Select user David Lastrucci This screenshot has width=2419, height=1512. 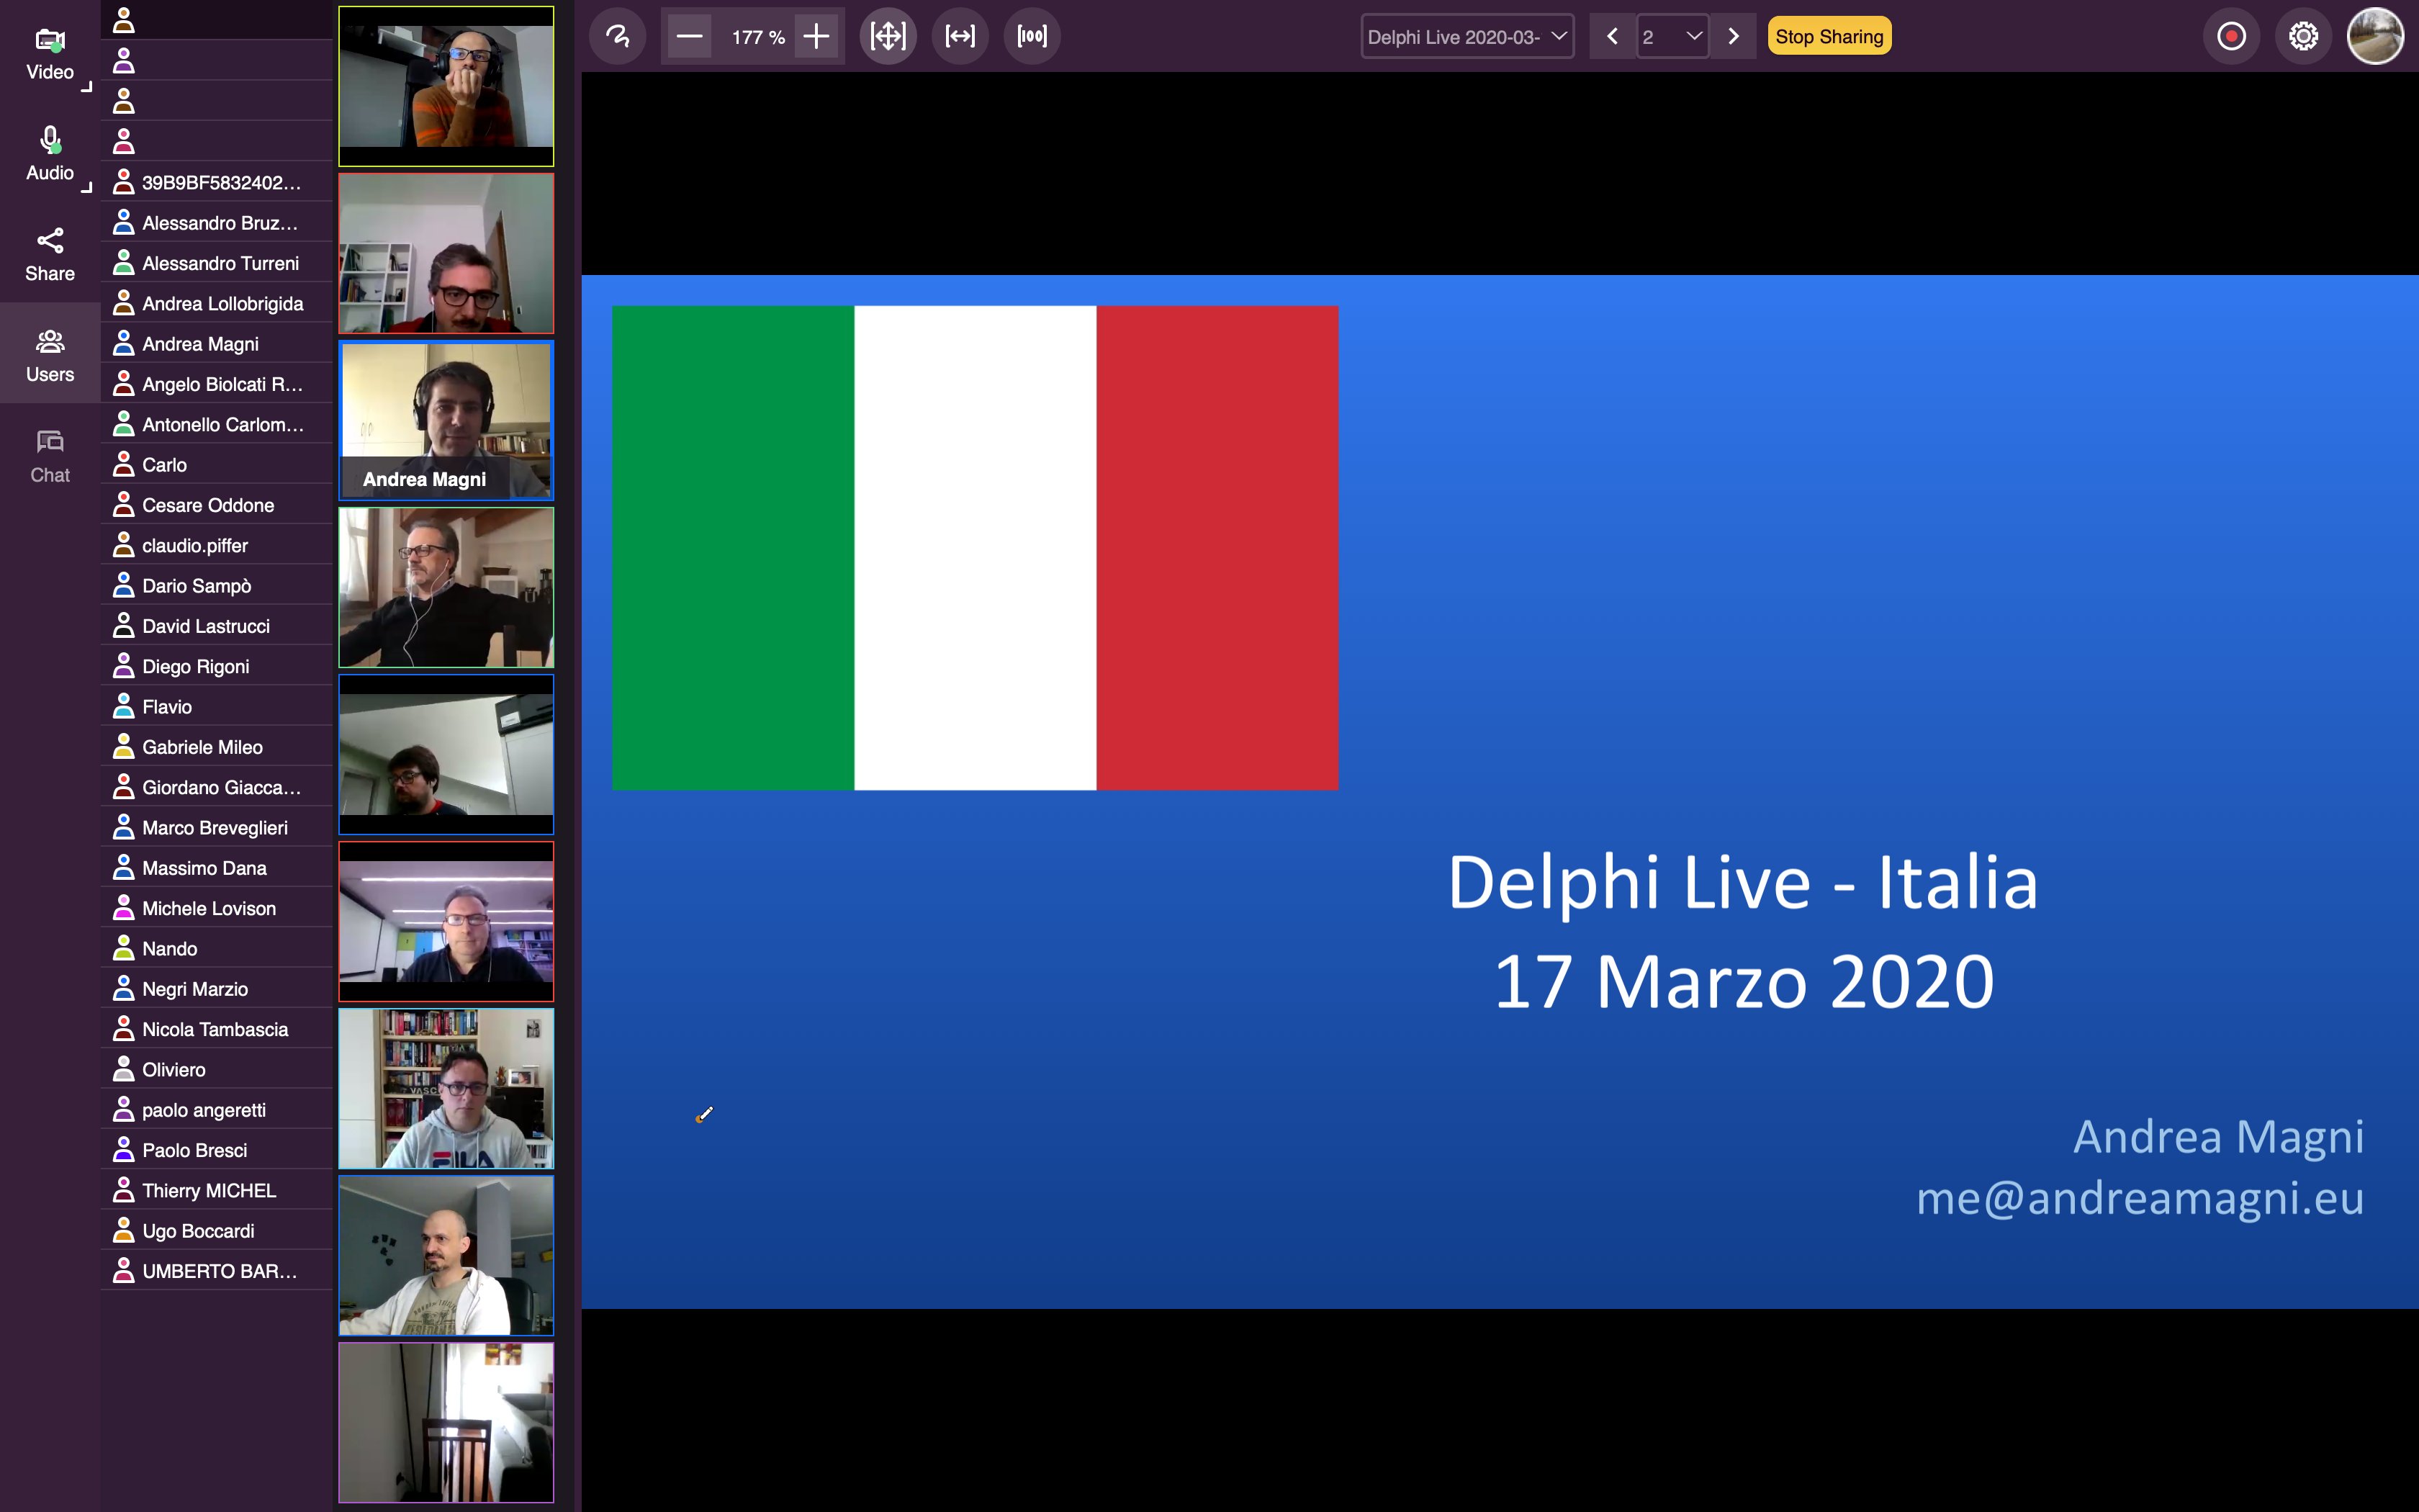tap(217, 626)
